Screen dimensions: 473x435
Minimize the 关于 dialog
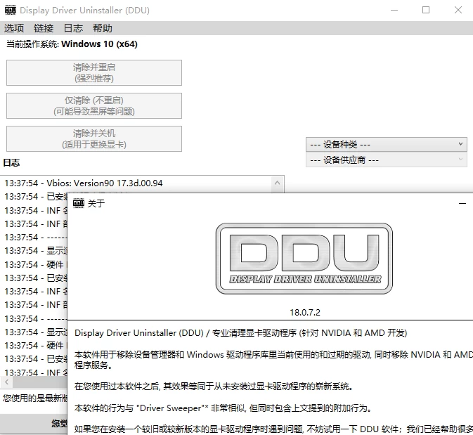point(462,204)
